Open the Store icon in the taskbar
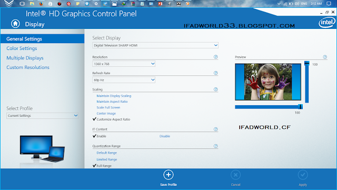Viewport: 337px width, 190px height. click(x=50, y=4)
